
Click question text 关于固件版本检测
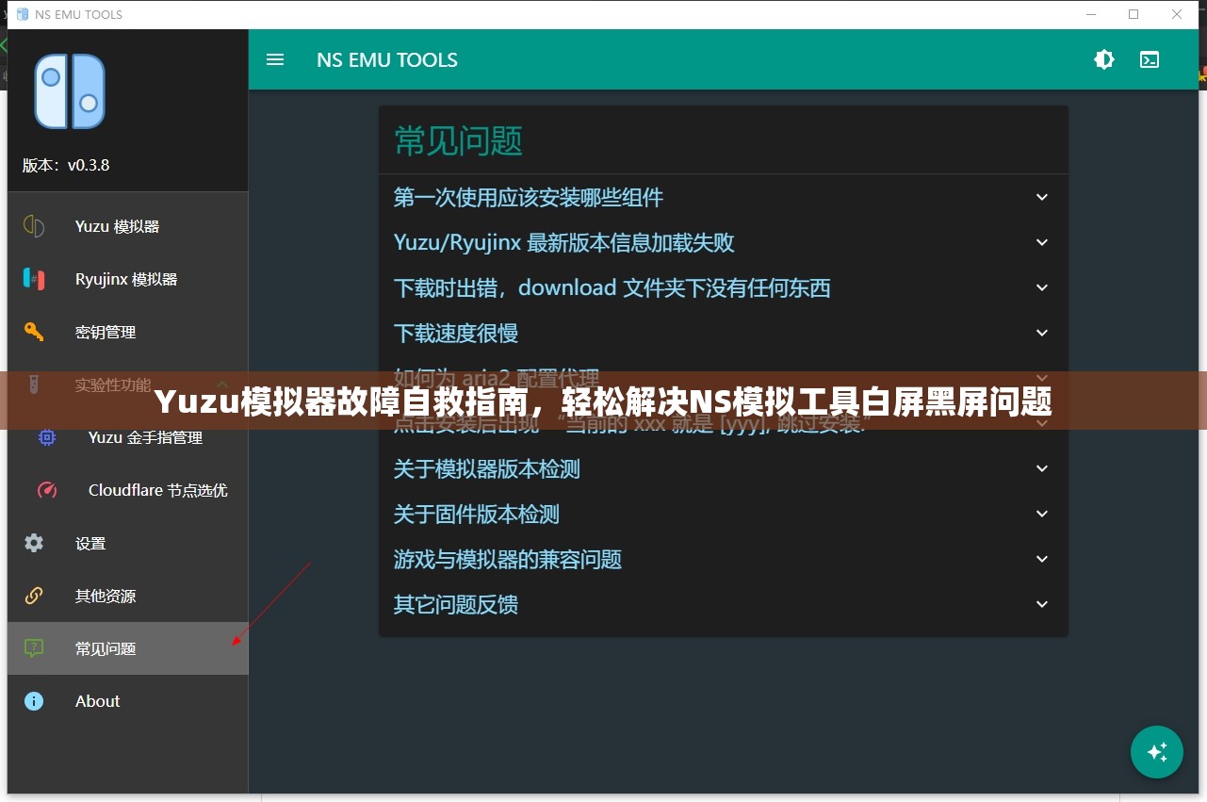[477, 514]
